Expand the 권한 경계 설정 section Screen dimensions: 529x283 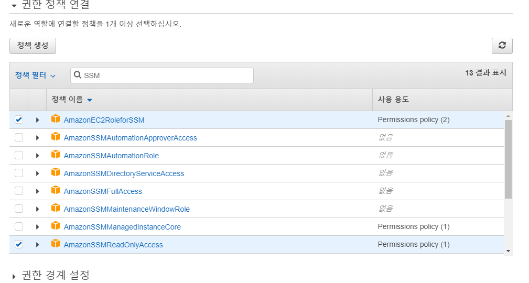pyautogui.click(x=14, y=277)
